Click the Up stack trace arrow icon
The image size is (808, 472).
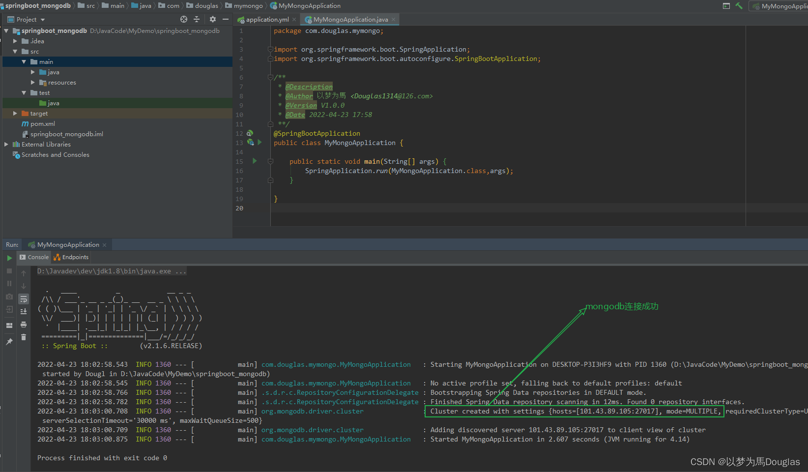(24, 273)
